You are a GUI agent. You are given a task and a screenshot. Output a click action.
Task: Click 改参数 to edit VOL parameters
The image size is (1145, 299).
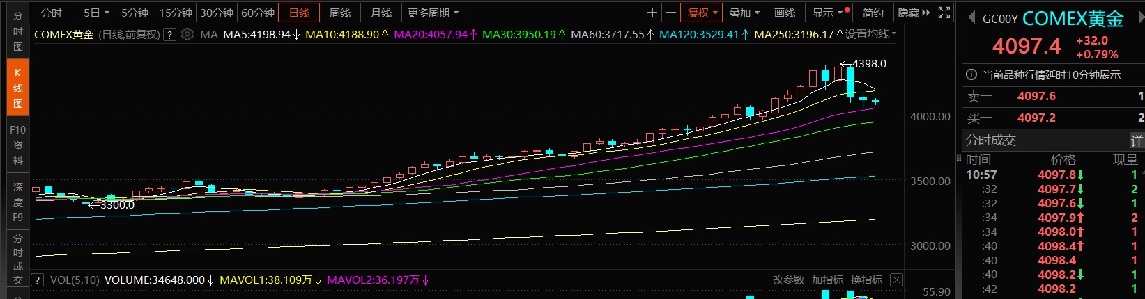point(788,280)
